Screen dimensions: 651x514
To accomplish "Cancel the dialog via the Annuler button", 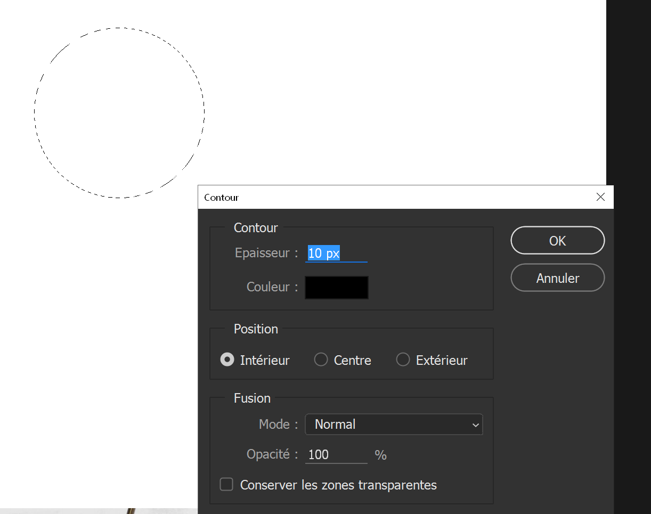I will pos(557,278).
